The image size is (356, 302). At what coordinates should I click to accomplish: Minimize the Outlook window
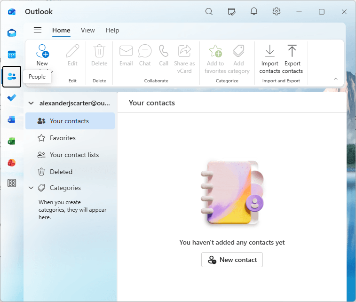pyautogui.click(x=299, y=12)
